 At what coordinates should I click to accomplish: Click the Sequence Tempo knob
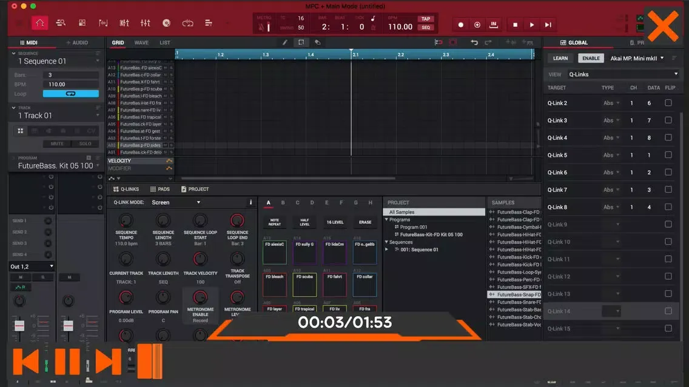pos(126,220)
